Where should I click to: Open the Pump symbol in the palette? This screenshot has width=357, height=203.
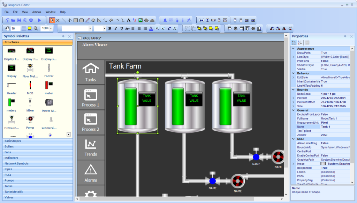30,120
